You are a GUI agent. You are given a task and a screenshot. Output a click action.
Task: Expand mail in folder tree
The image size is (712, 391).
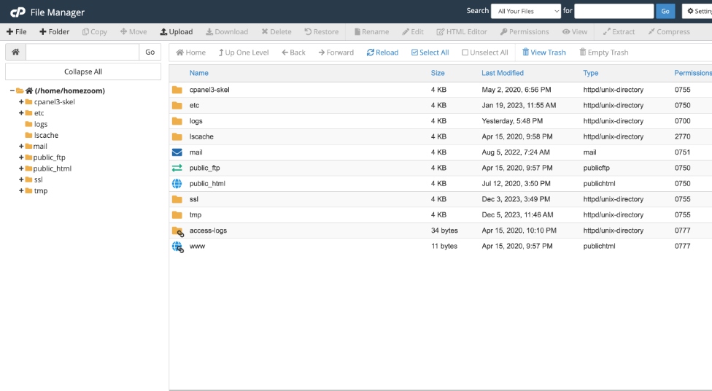click(x=21, y=146)
